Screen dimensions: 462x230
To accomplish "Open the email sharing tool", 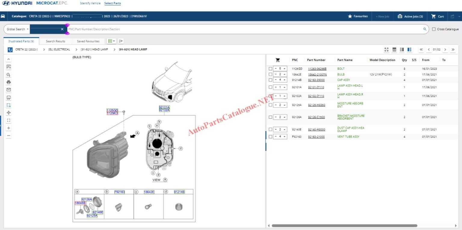I will 8,89.
